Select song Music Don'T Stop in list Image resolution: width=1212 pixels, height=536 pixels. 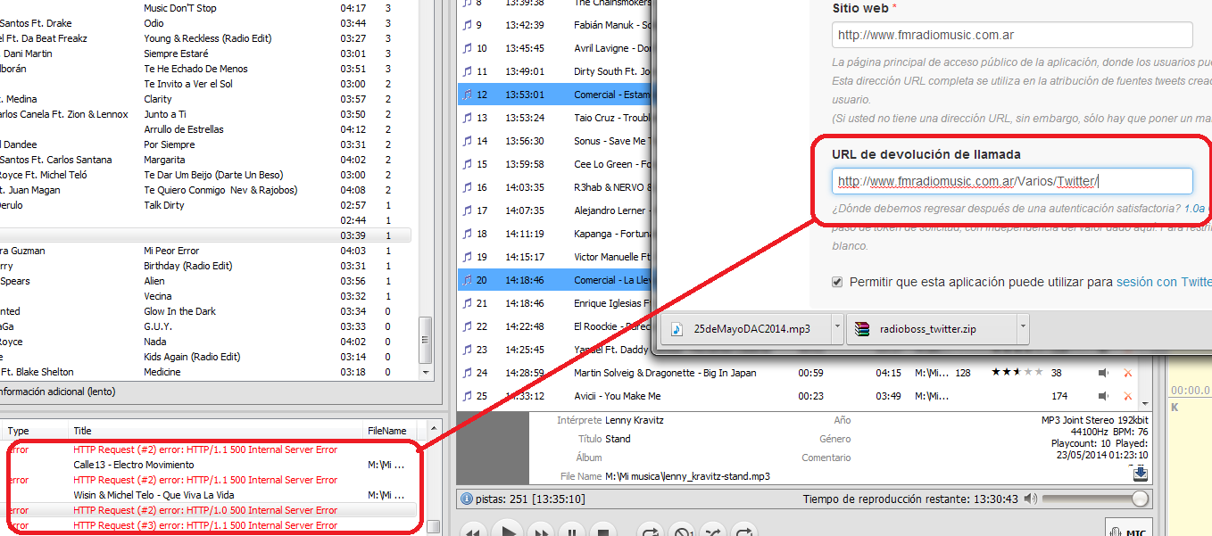click(180, 8)
